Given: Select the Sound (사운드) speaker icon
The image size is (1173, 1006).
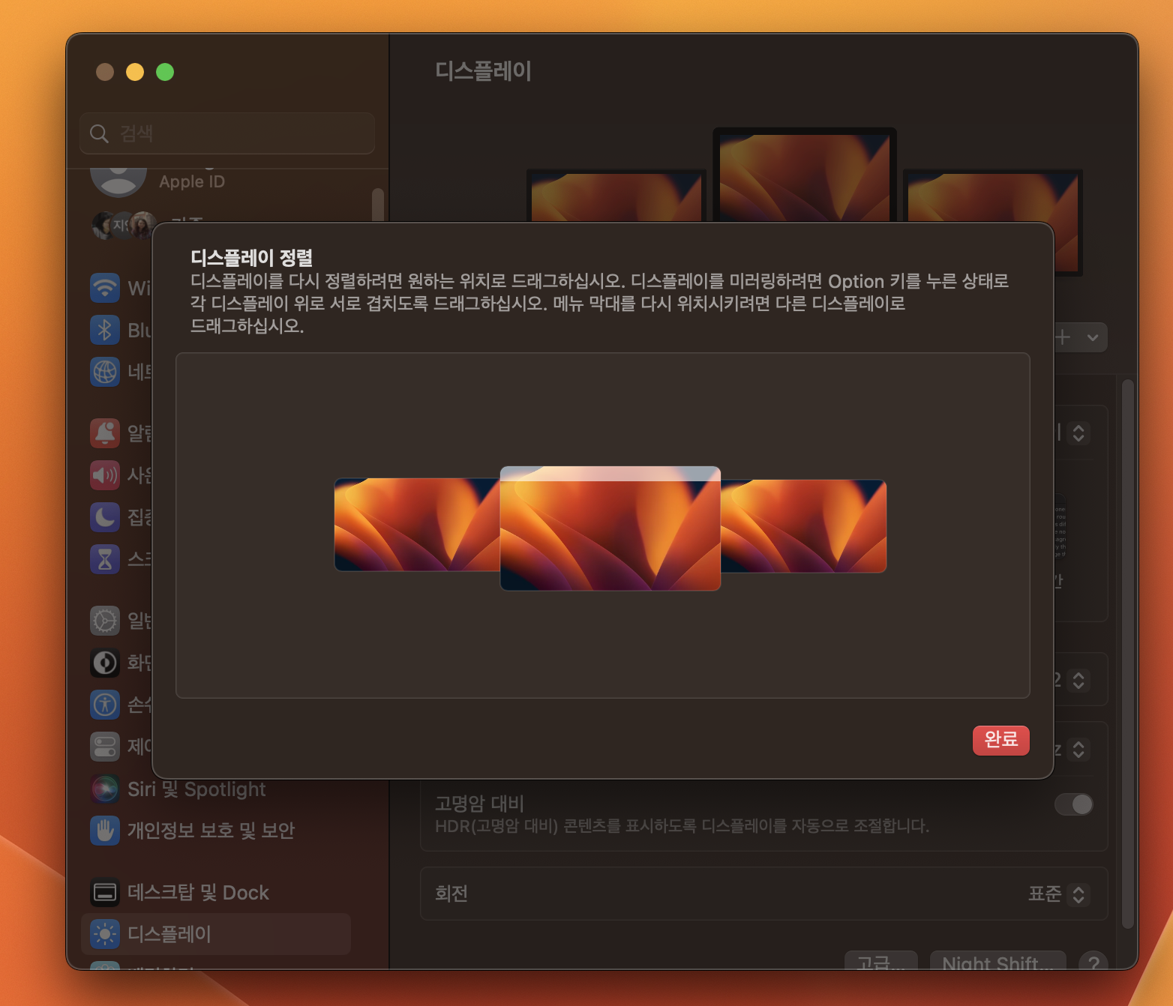Looking at the screenshot, I should (x=105, y=475).
